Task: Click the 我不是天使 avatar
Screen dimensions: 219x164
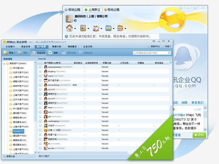Action: (x=45, y=81)
